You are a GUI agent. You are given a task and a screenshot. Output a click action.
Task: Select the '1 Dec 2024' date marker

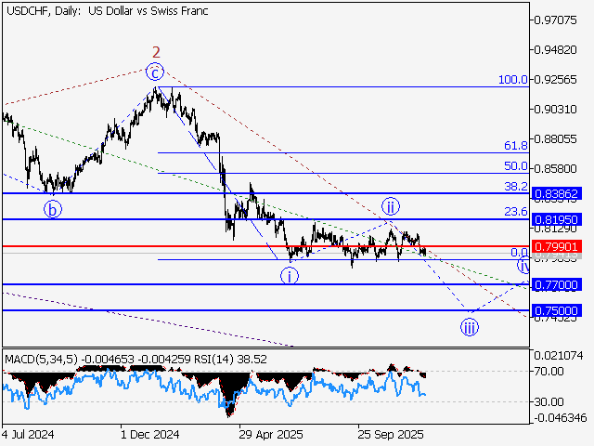149,434
